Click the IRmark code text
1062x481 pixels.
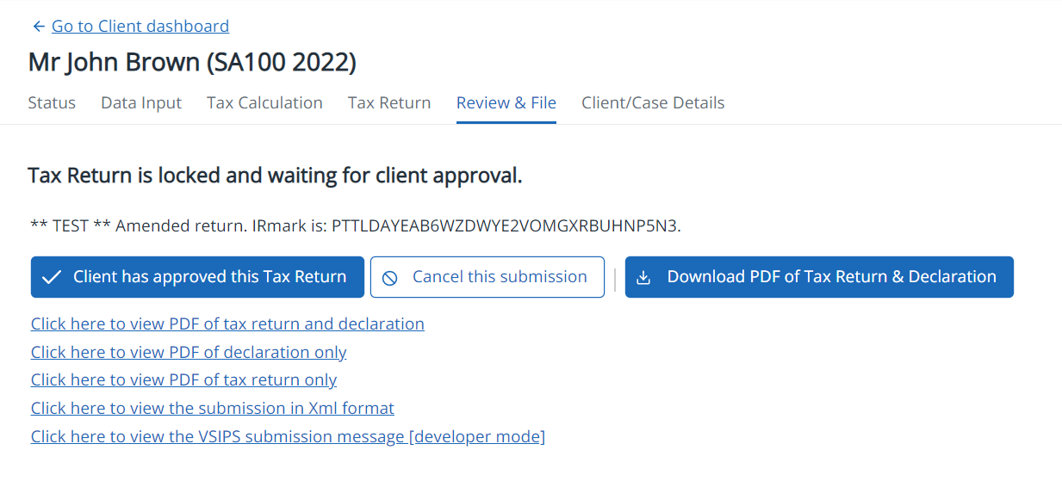click(506, 226)
